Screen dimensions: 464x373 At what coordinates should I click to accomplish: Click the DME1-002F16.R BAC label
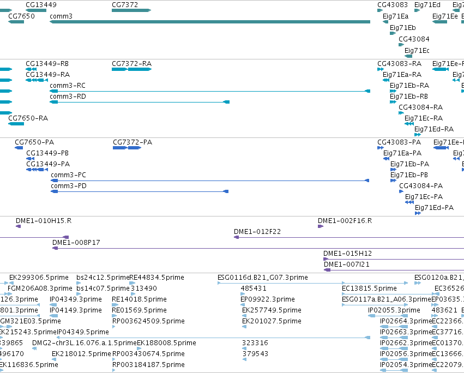345,221
